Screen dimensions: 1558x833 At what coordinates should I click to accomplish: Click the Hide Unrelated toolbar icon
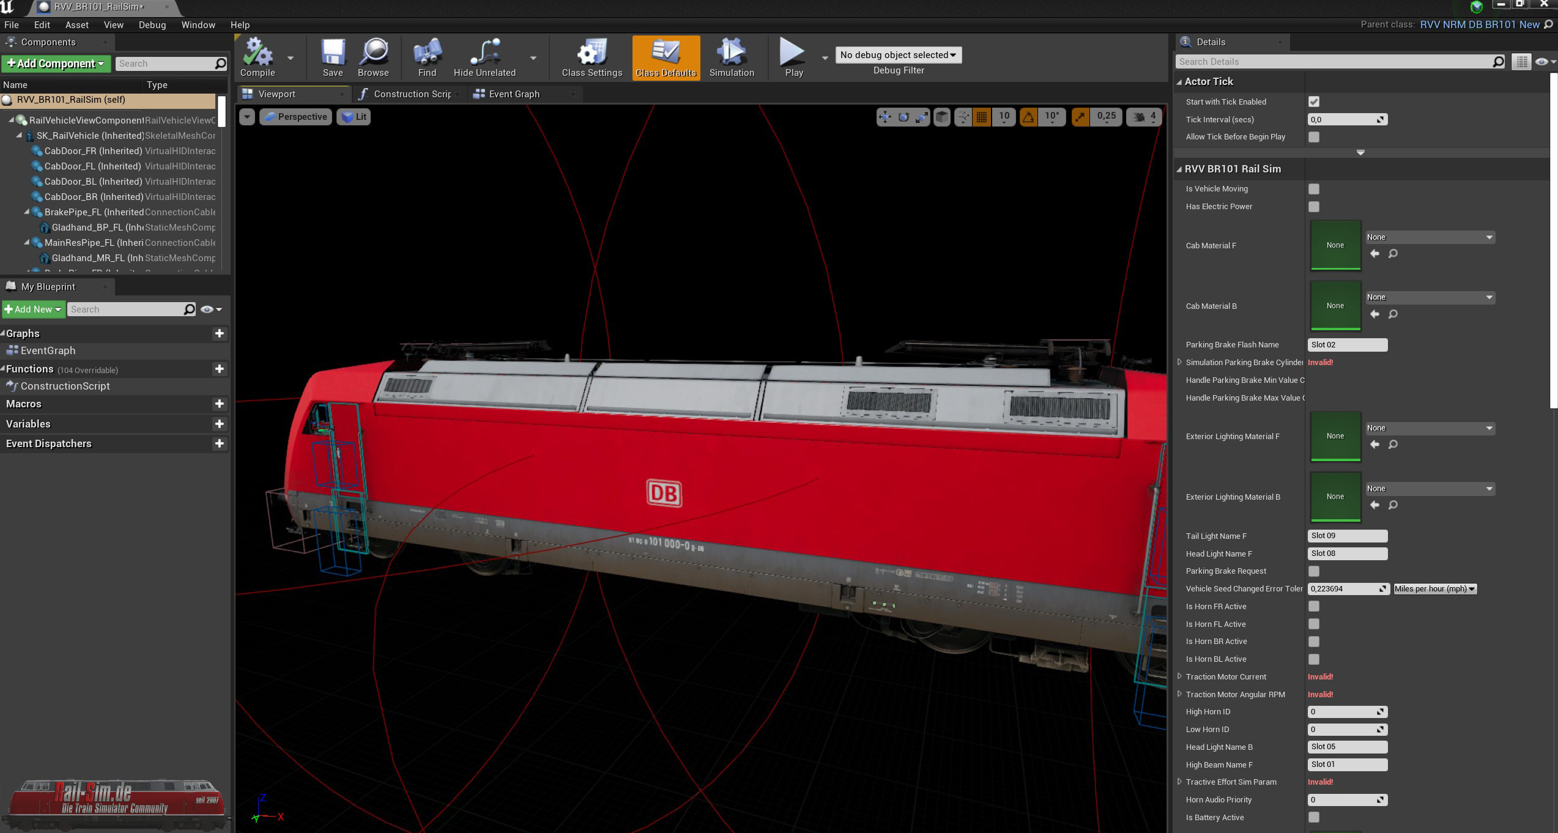coord(484,52)
